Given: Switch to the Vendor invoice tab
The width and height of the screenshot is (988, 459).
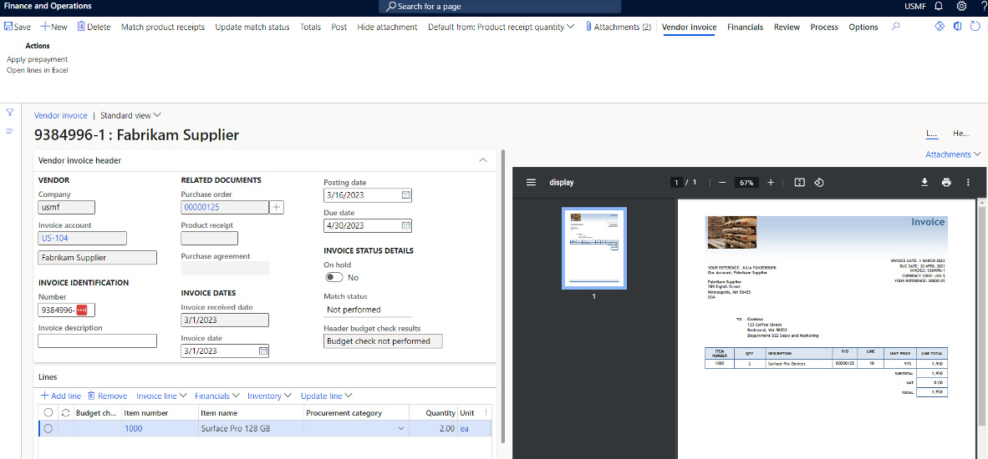Looking at the screenshot, I should pyautogui.click(x=689, y=27).
